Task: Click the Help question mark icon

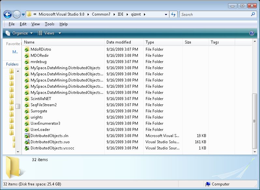Action: [252, 33]
